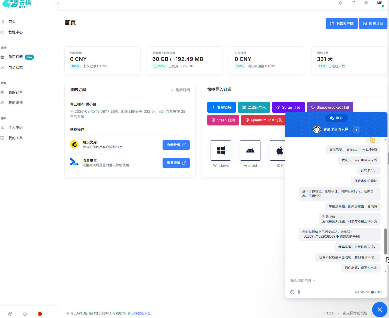Open the emoji picker in chat
Image resolution: width=389 pixels, height=318 pixels.
click(292, 292)
